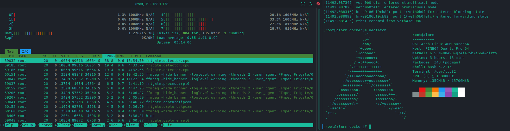Toggle F5 Tree view in htop
510x131 pixels.
pos(79,125)
